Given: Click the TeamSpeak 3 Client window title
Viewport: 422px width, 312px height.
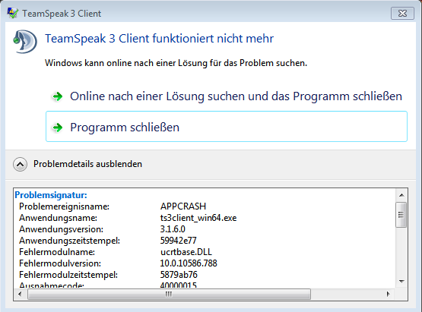Looking at the screenshot, I should click(62, 14).
